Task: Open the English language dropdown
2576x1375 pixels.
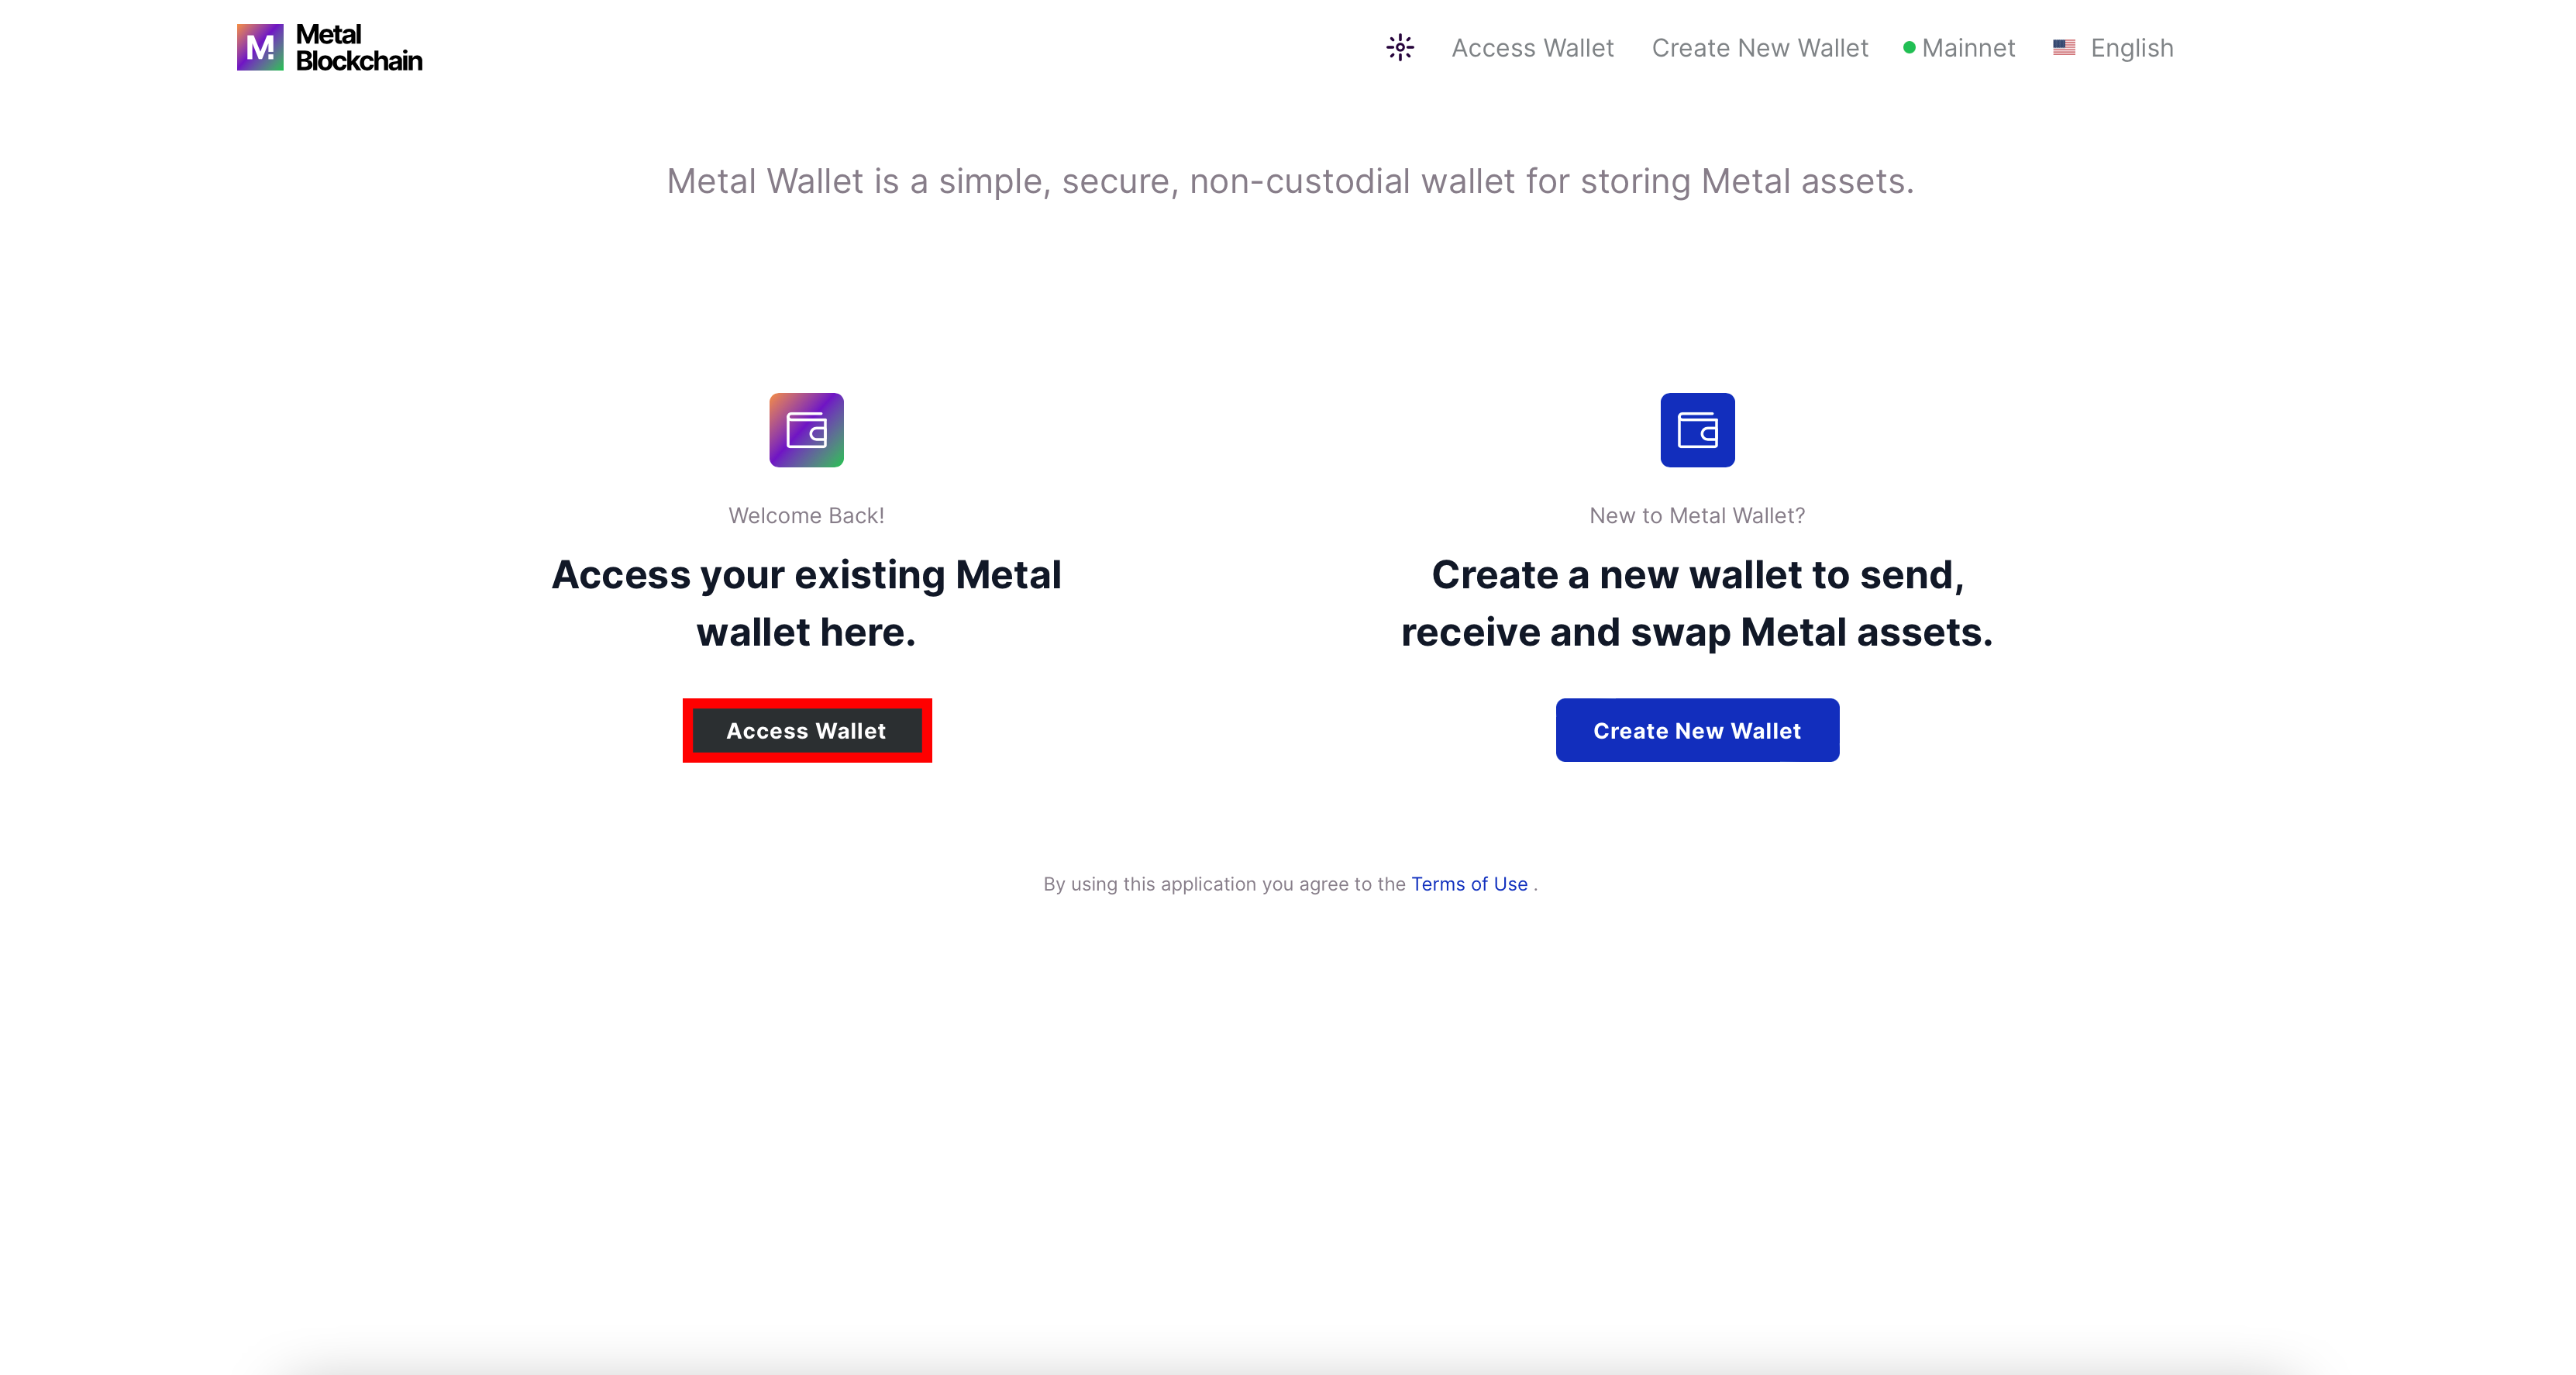Action: [2131, 48]
